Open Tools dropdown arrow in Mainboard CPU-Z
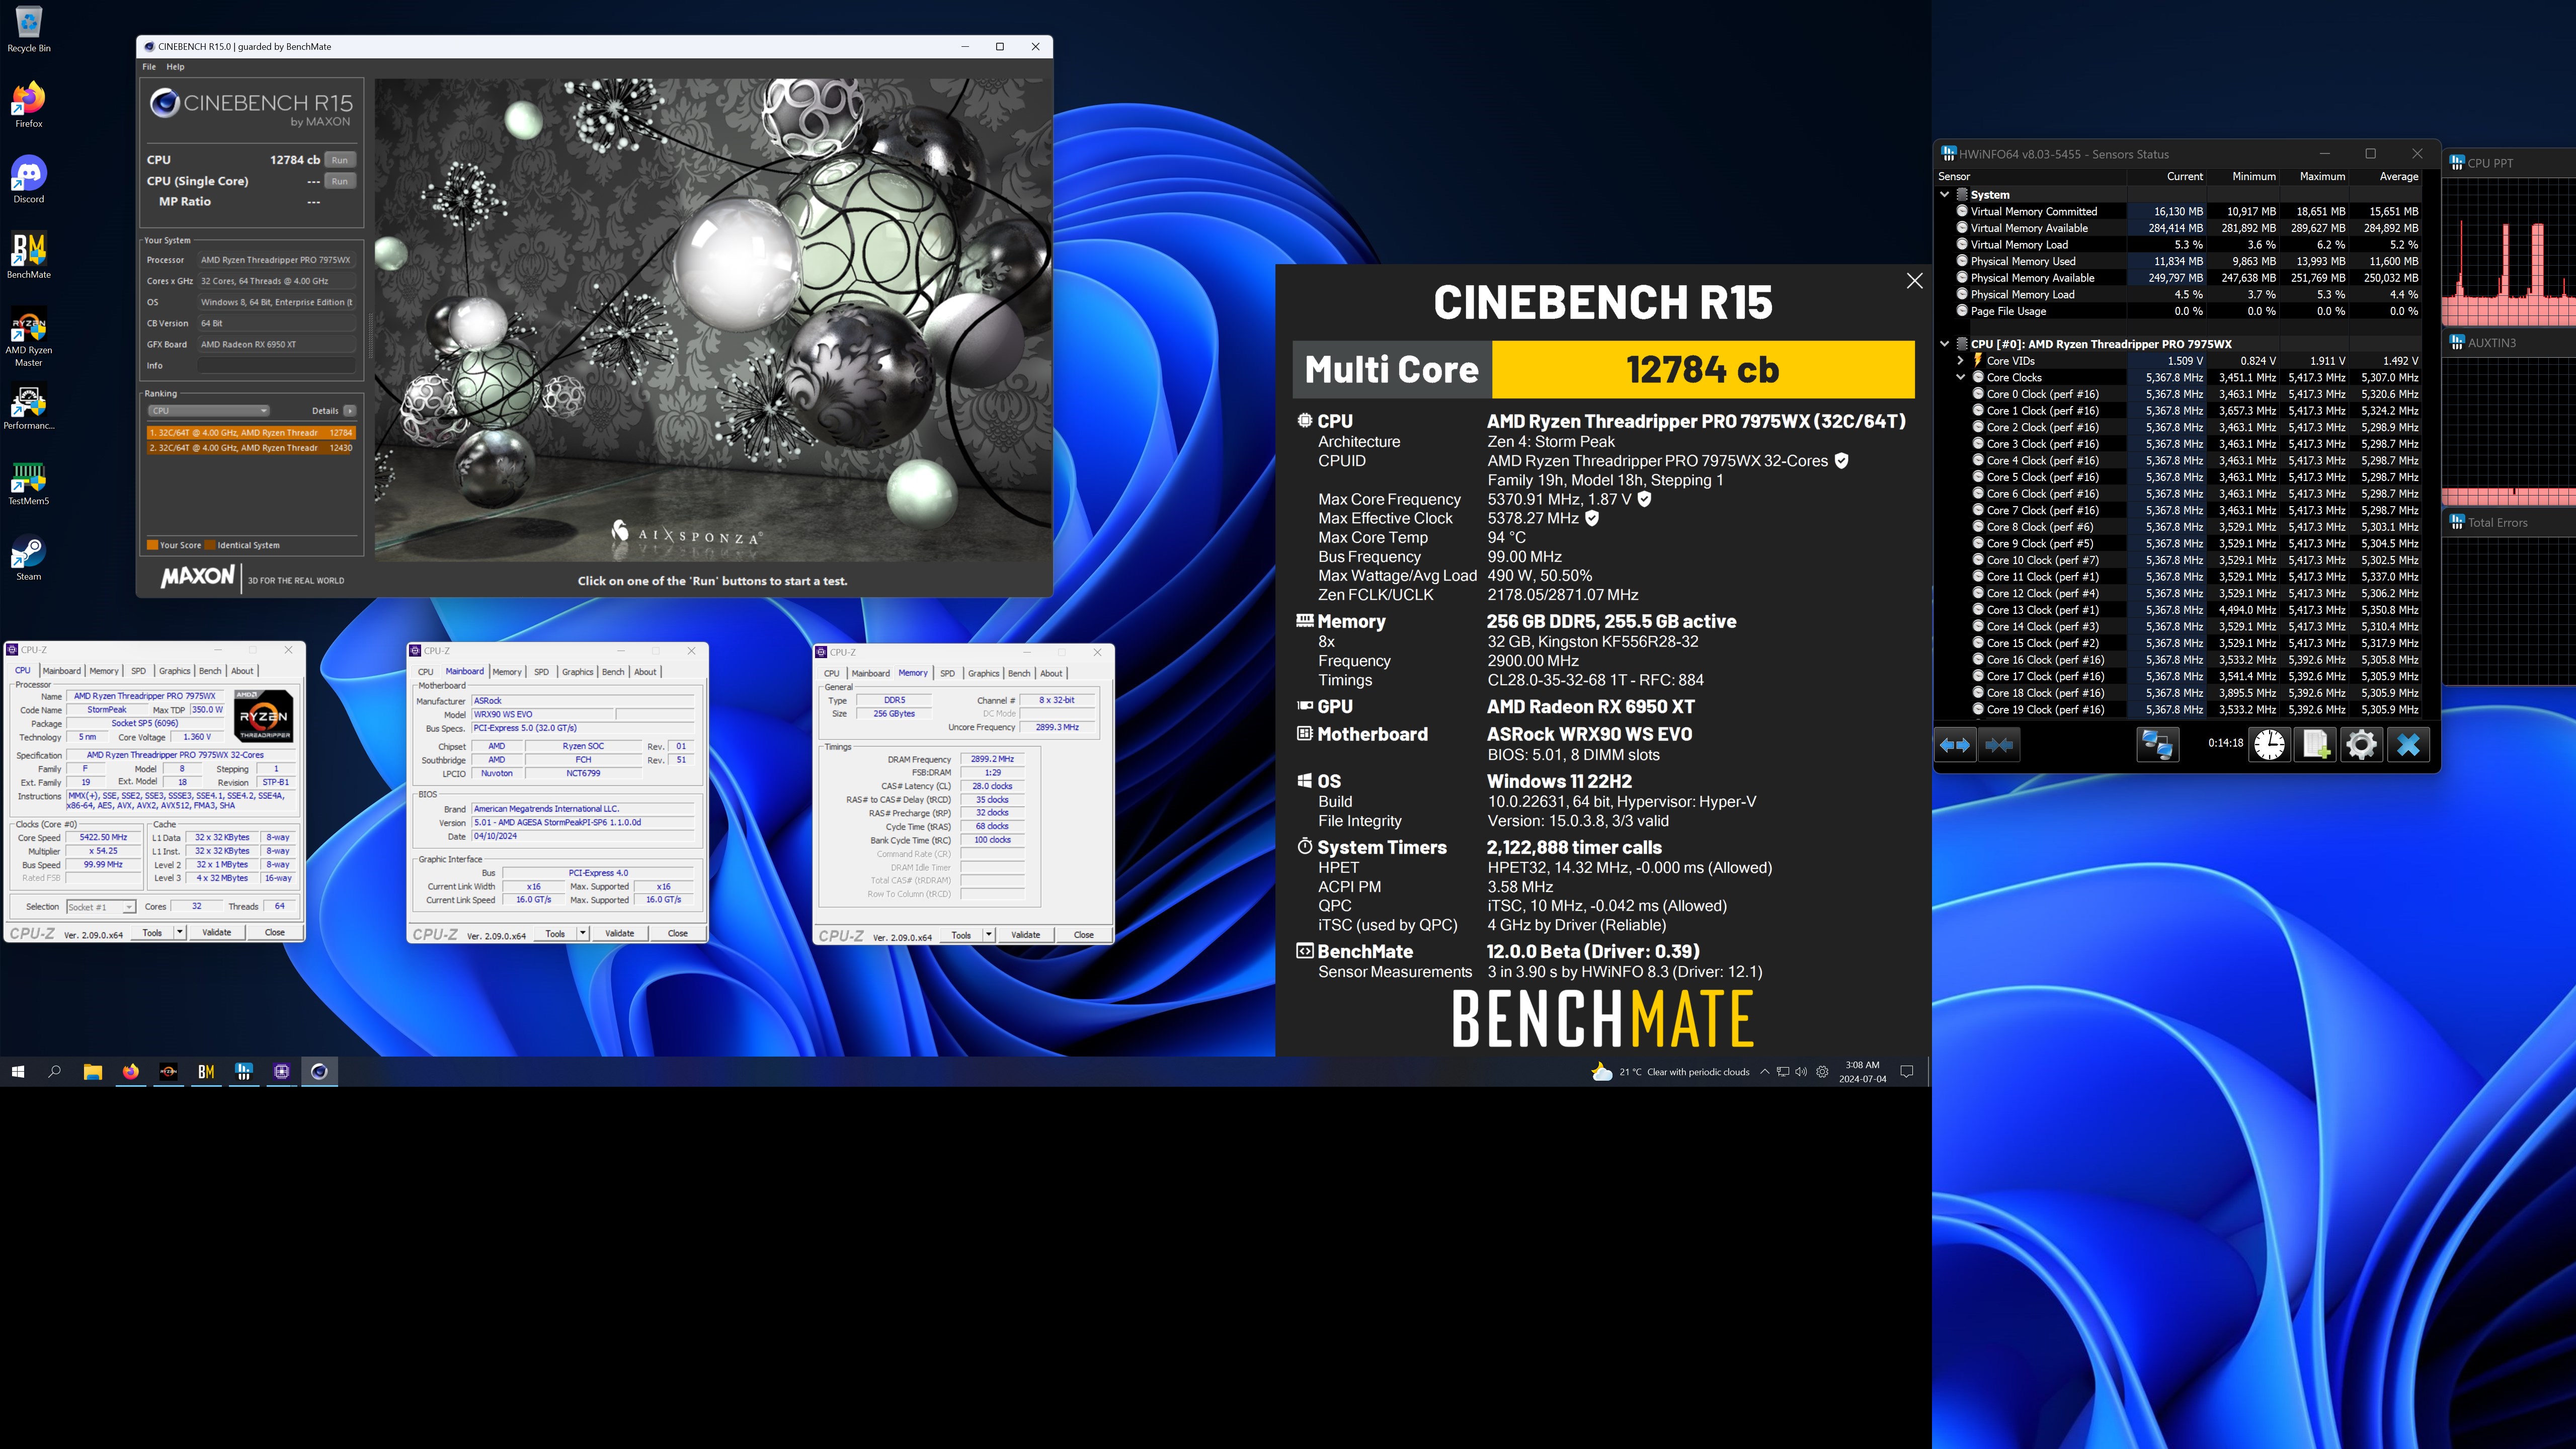 click(583, 933)
